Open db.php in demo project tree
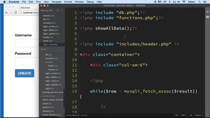This screenshot has height=118, width=210. pos(49,55)
